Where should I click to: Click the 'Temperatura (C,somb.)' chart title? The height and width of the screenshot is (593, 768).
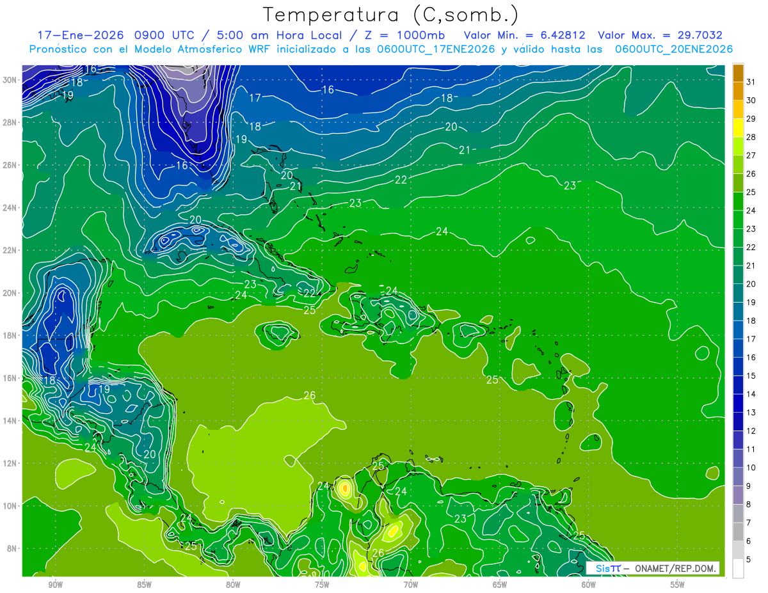pyautogui.click(x=391, y=15)
